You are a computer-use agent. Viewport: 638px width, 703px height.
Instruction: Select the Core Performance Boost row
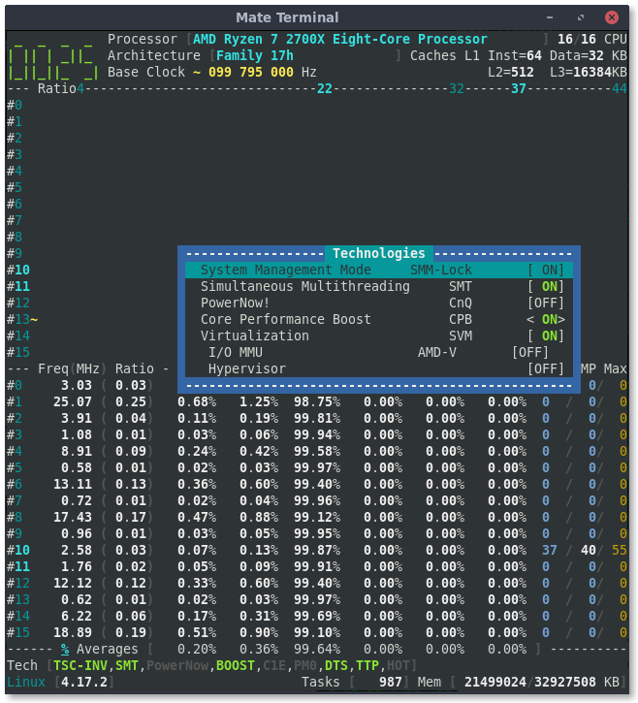(x=379, y=319)
